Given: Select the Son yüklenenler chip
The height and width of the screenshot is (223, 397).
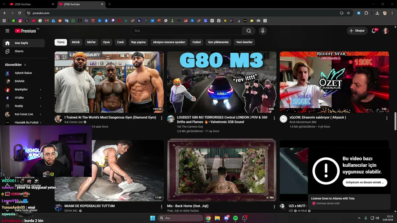Looking at the screenshot, I should click(218, 42).
